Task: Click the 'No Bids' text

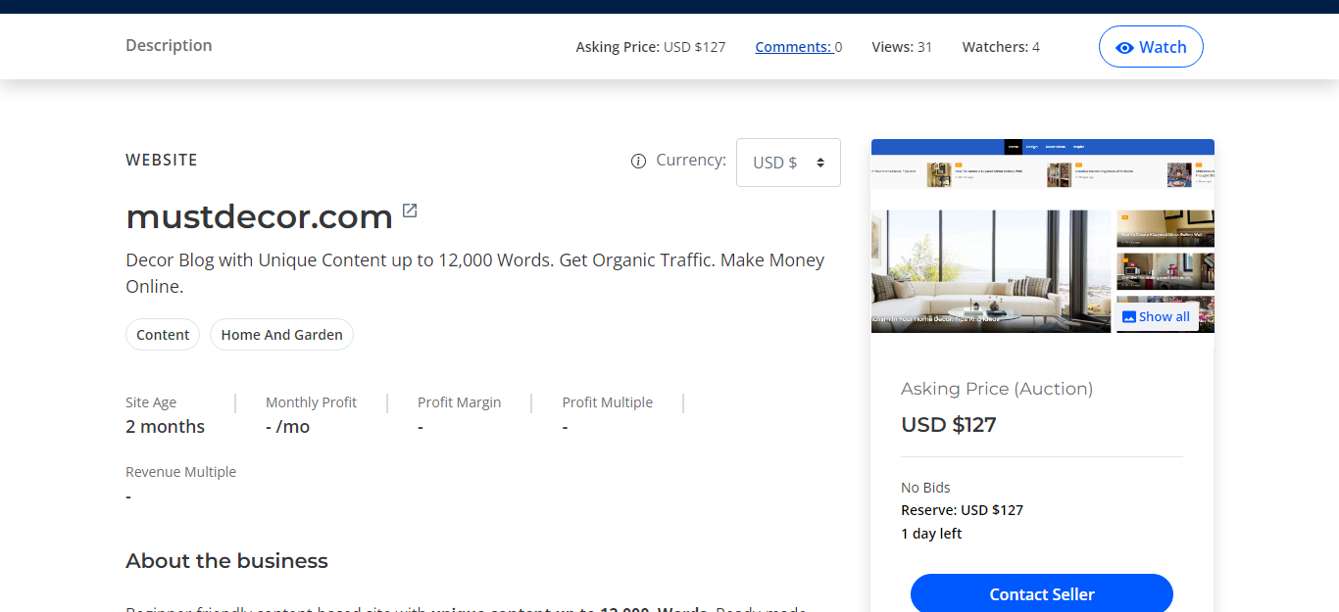Action: (x=925, y=488)
